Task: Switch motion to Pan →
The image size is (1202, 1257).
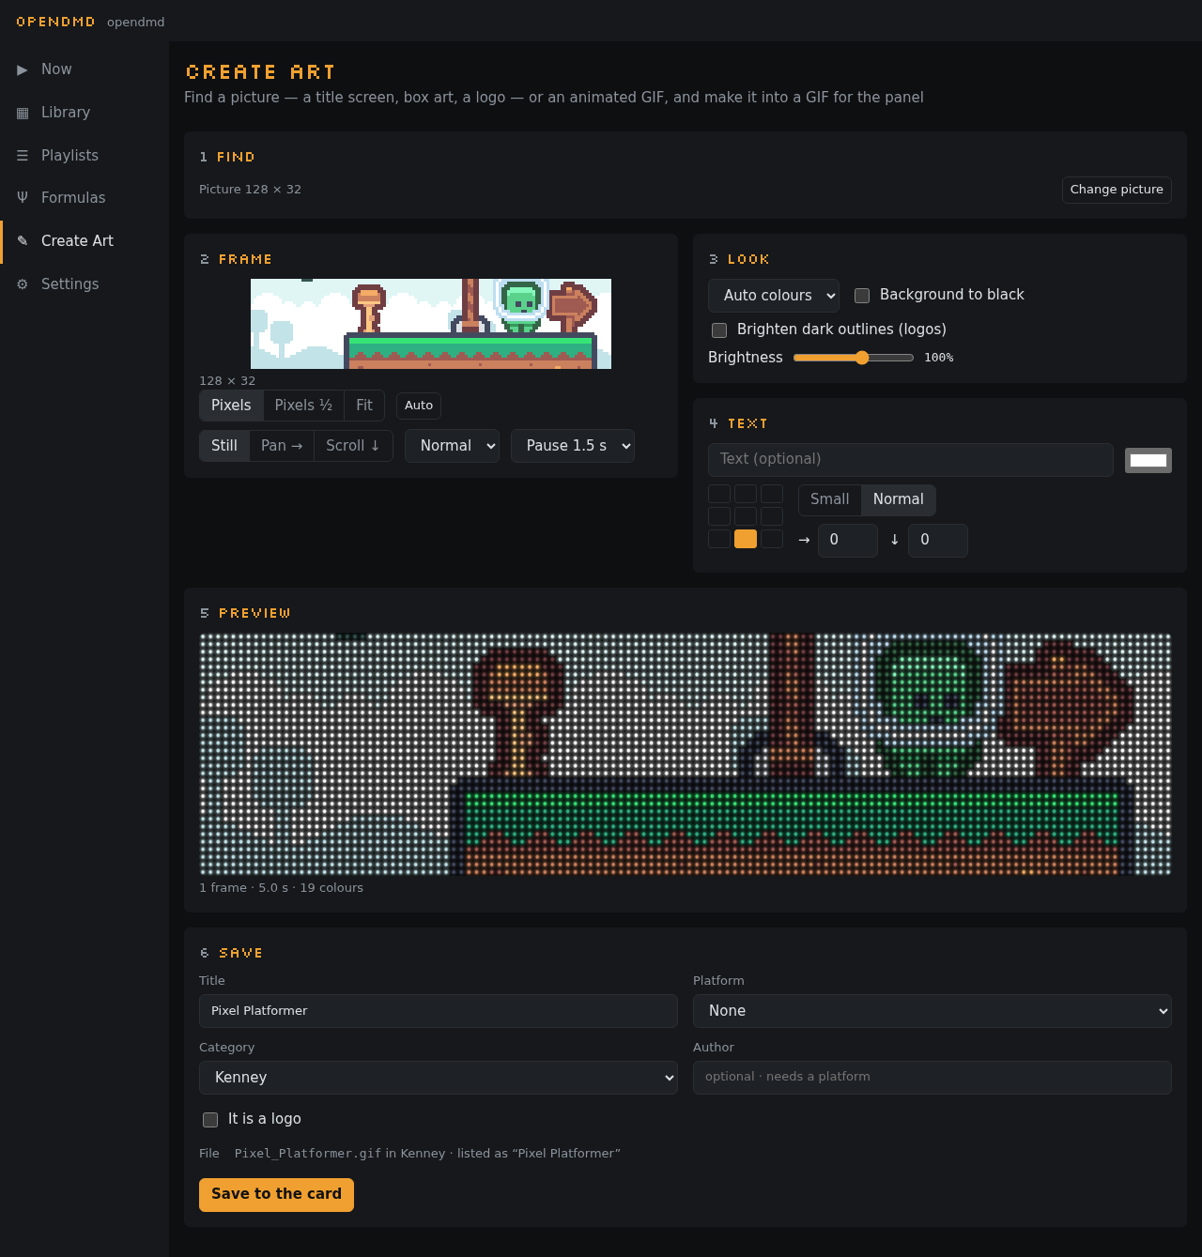Action: pyautogui.click(x=282, y=446)
